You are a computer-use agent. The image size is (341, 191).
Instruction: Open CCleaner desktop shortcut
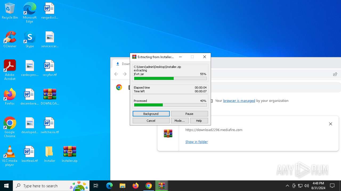[10, 40]
